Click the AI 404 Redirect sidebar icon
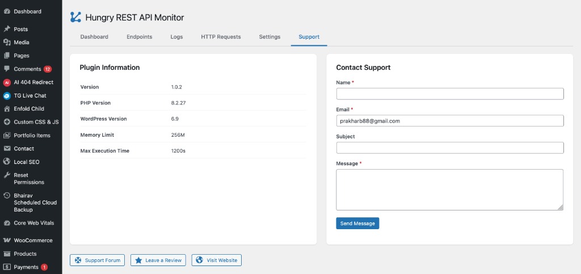The height and width of the screenshot is (274, 581). (x=7, y=82)
